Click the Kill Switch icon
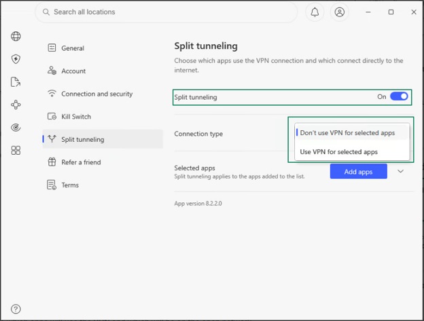The width and height of the screenshot is (424, 321). pyautogui.click(x=52, y=116)
